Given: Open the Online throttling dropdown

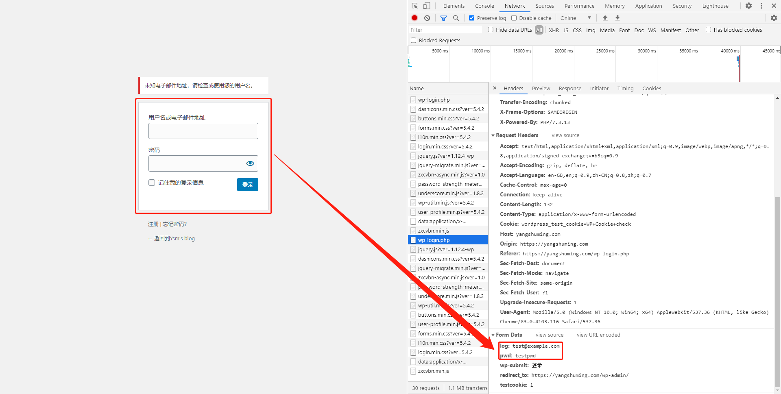Looking at the screenshot, I should [x=576, y=18].
